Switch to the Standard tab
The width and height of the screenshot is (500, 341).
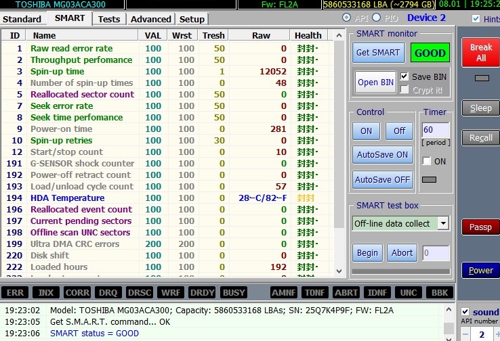click(x=22, y=19)
